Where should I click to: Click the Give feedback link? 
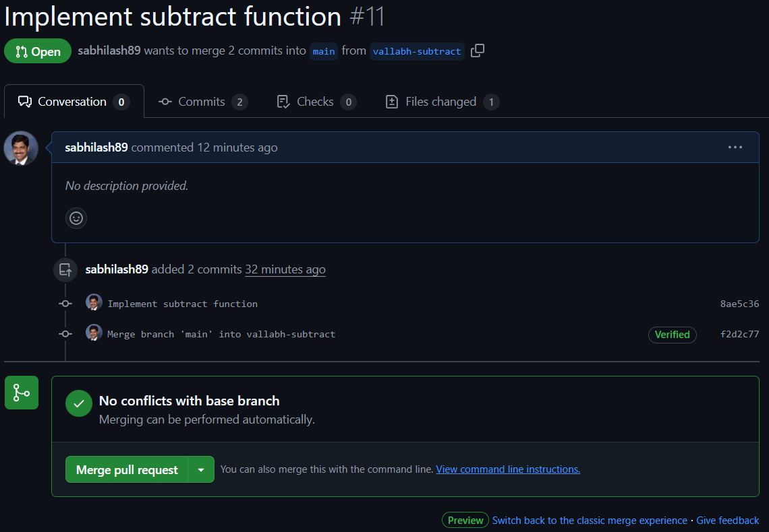tap(727, 521)
